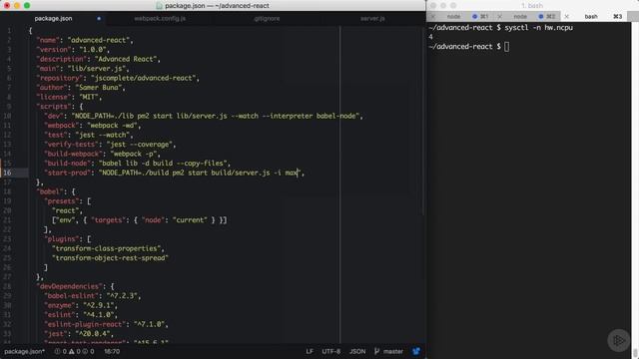Click the "sysctl -n hw.ncpu" terminal command

pos(539,28)
